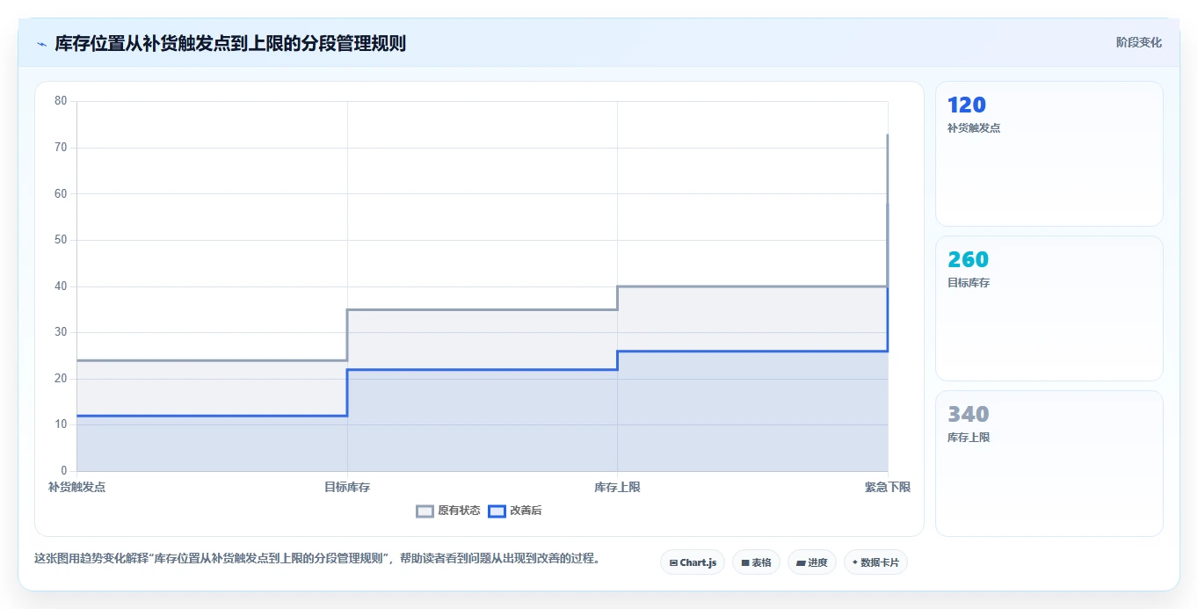Click the blue 改善后 step line at 22
Screen dimensions: 1198x609
point(482,369)
